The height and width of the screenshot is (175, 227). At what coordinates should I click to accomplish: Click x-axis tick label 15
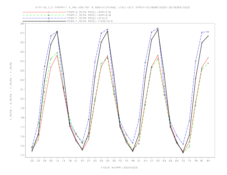(x=63, y=161)
